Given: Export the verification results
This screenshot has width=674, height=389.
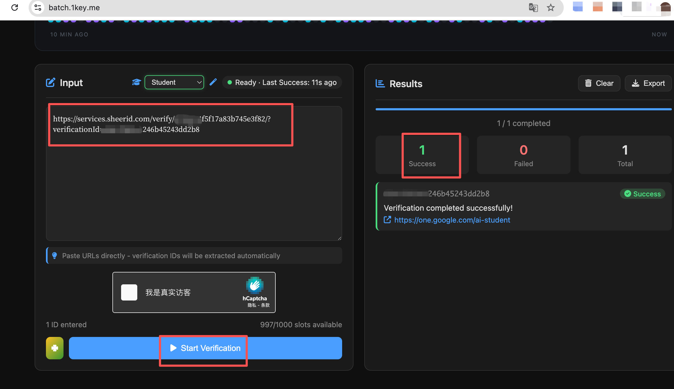Looking at the screenshot, I should 648,83.
